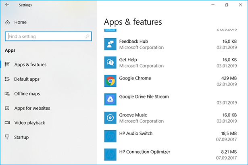The width and height of the screenshot is (248, 165).
Task: Click the Google Chrome icon
Action: tap(110, 81)
